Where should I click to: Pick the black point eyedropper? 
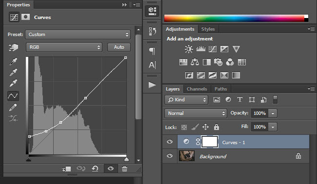pos(13,61)
